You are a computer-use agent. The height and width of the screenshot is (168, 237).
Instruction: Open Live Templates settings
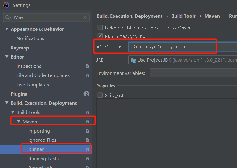[33, 85]
